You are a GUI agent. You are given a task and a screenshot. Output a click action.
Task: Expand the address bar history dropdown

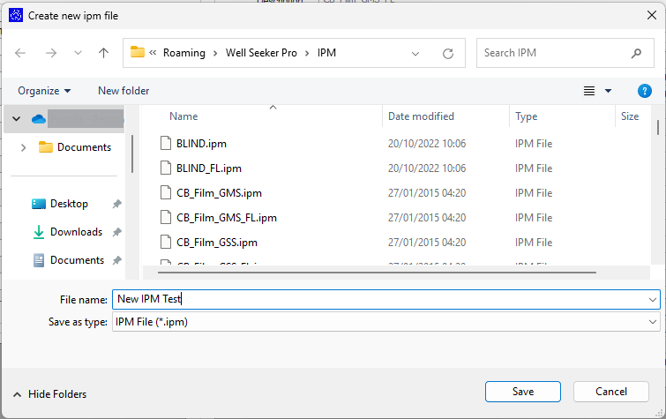415,54
